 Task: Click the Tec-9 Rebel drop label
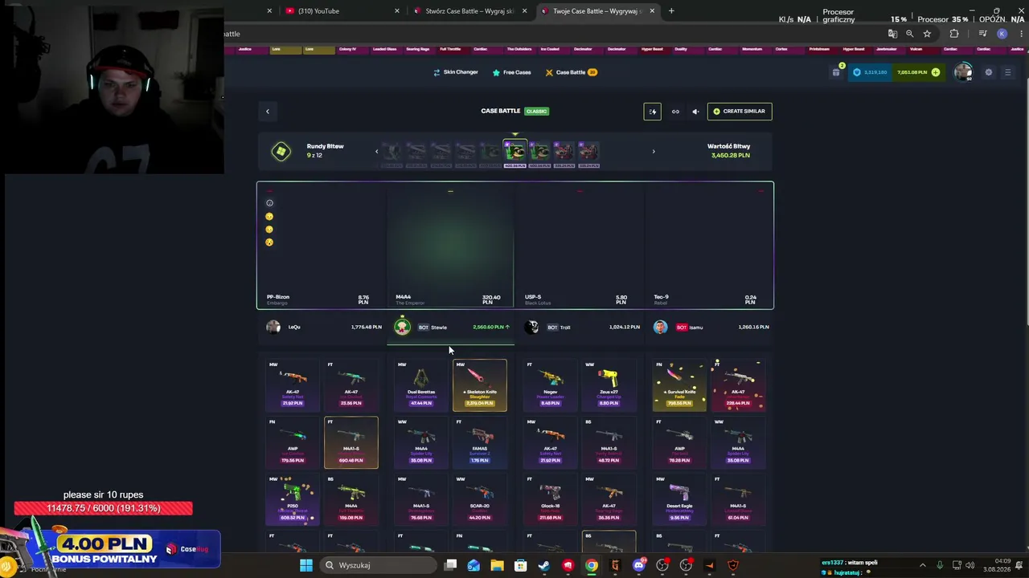tap(662, 299)
